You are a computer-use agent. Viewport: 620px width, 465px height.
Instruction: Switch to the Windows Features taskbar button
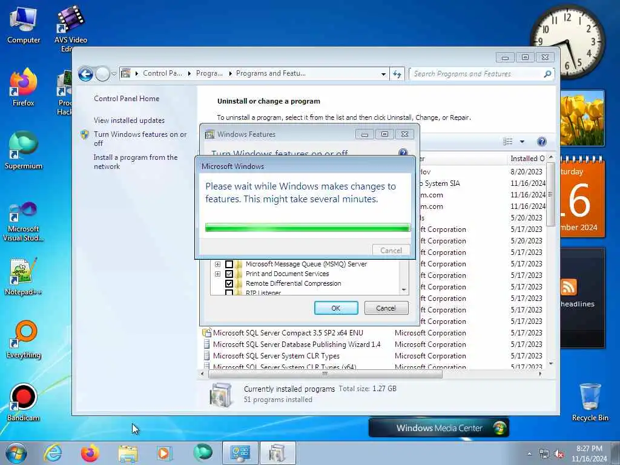277,453
